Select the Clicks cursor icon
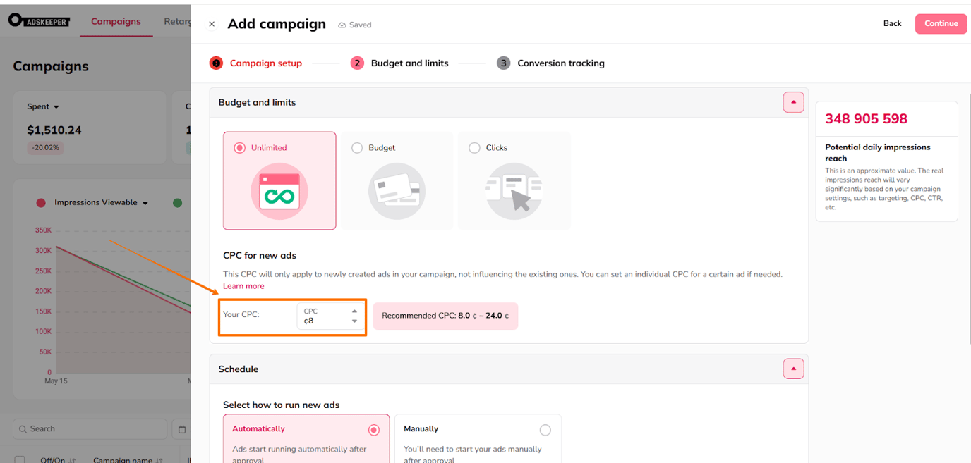Screen dimensions: 971x463 pyautogui.click(x=514, y=190)
